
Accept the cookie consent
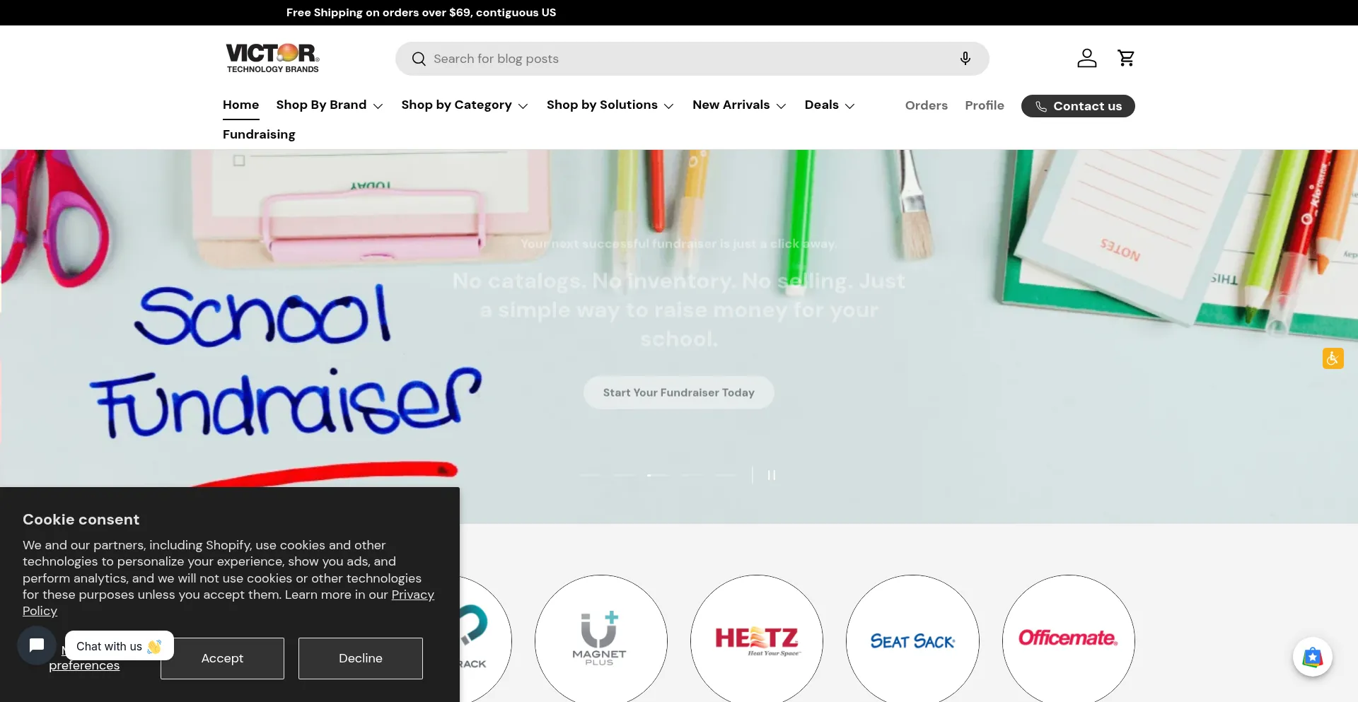222,658
